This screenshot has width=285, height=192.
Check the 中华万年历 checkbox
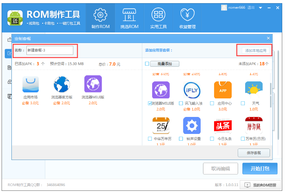150,139
